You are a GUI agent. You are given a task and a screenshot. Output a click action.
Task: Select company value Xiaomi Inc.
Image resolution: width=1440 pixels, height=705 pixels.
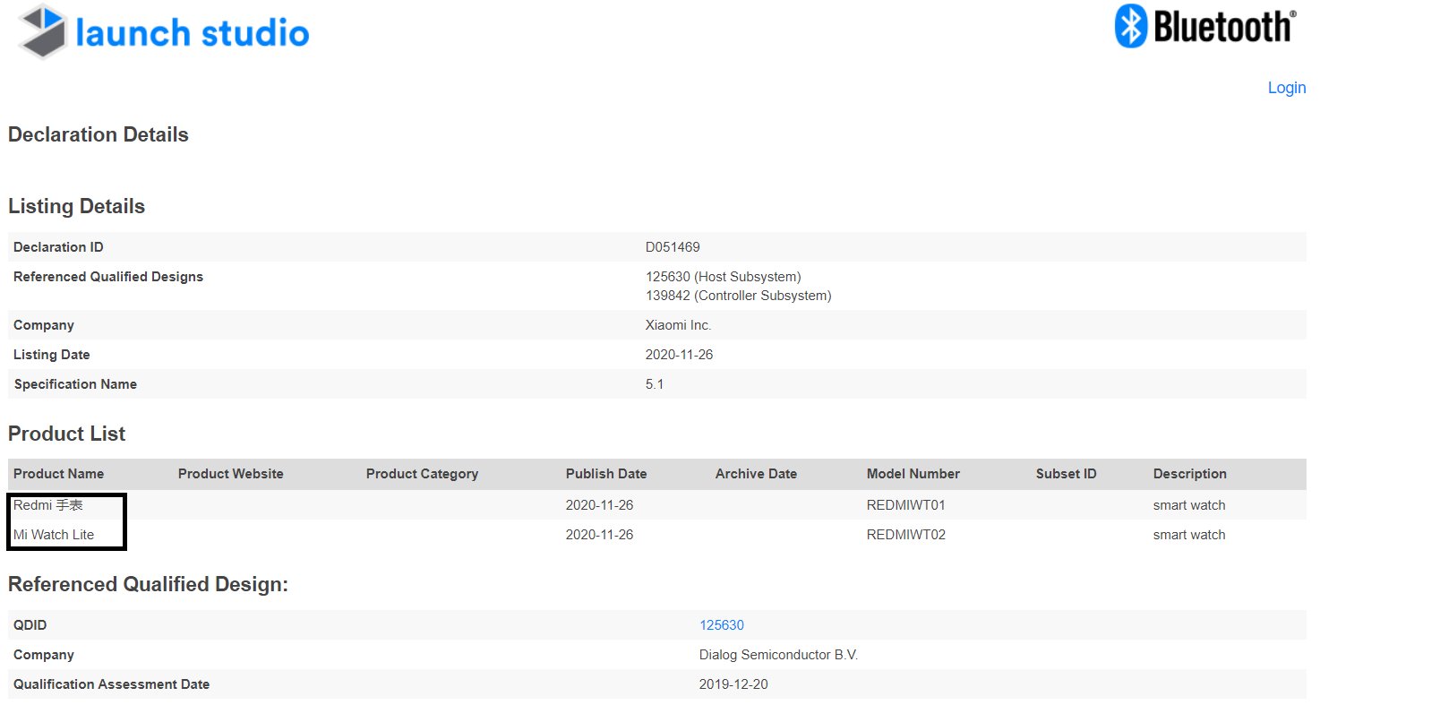[678, 325]
